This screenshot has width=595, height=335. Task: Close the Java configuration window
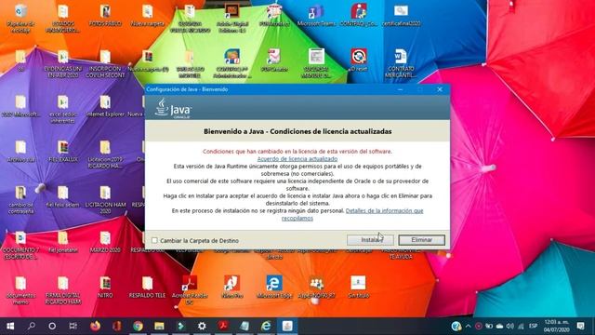tap(440, 89)
